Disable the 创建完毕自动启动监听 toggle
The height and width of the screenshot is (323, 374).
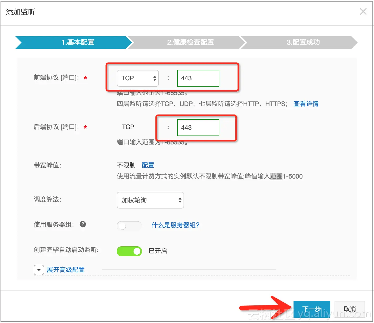[129, 251]
